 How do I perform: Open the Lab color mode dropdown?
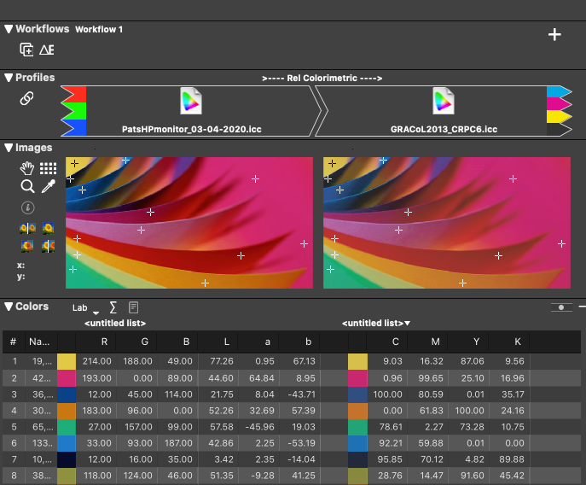click(84, 308)
